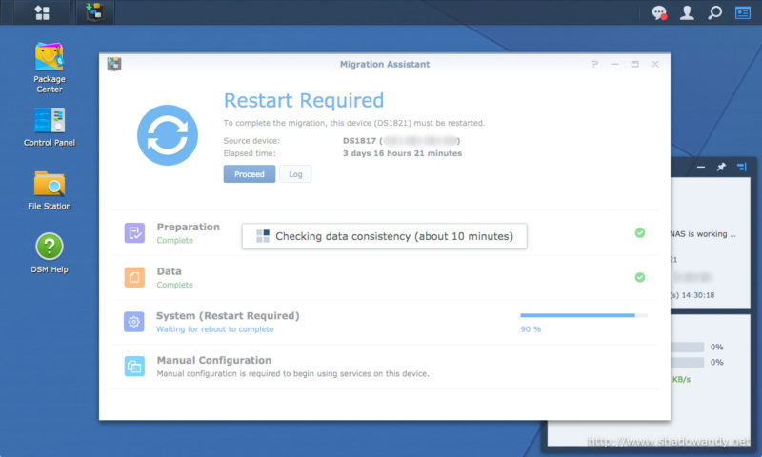Click the Migration Assistant title bar icon
The image size is (762, 457).
tap(114, 64)
